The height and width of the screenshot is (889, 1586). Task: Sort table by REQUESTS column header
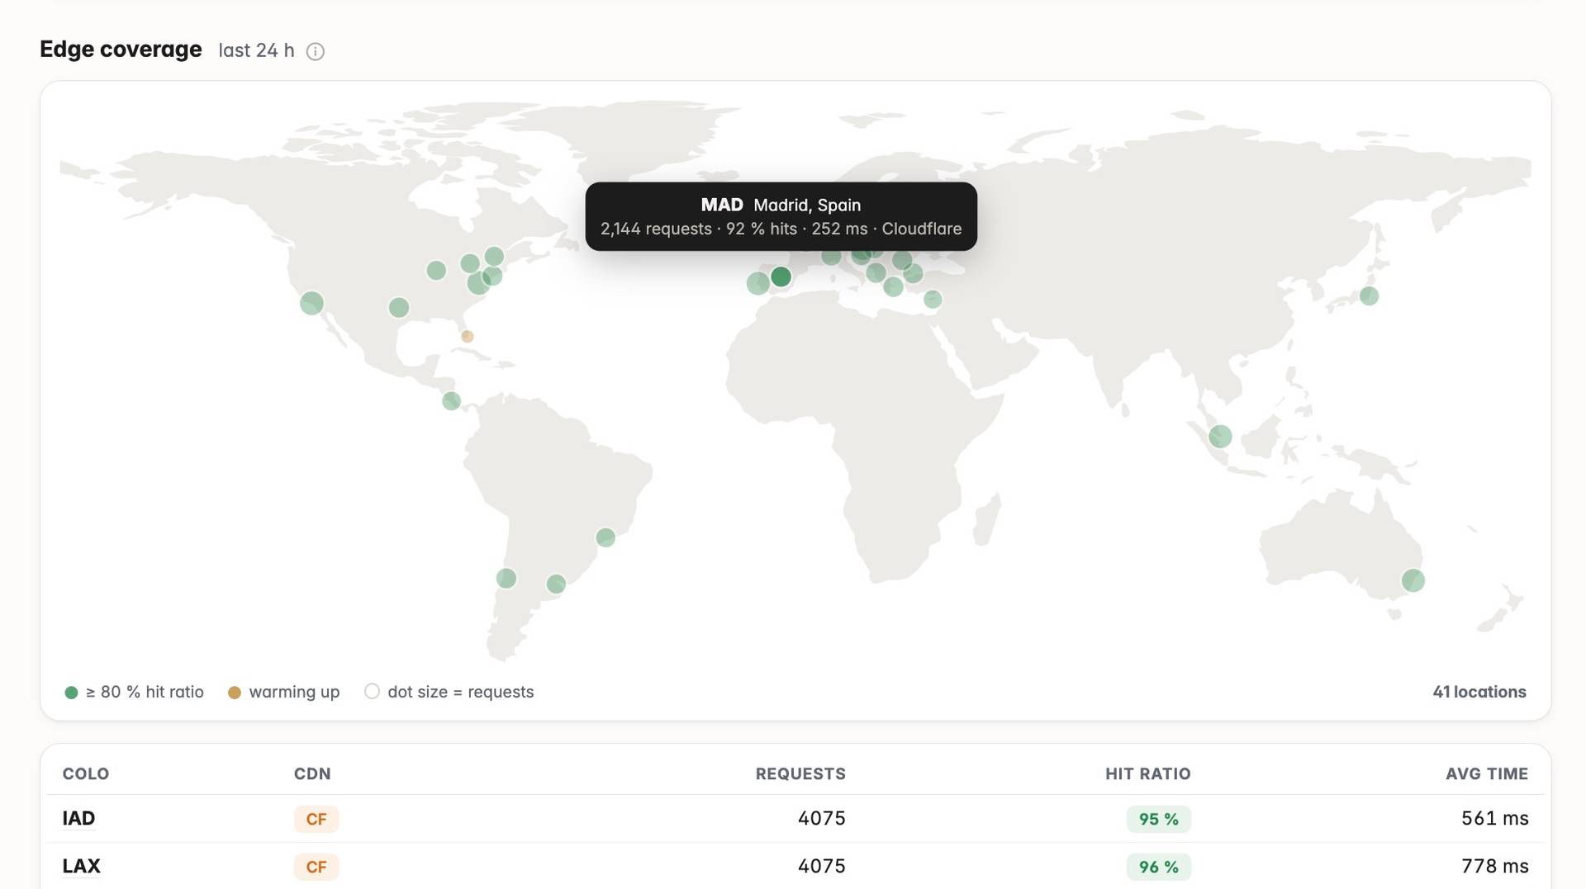point(800,773)
